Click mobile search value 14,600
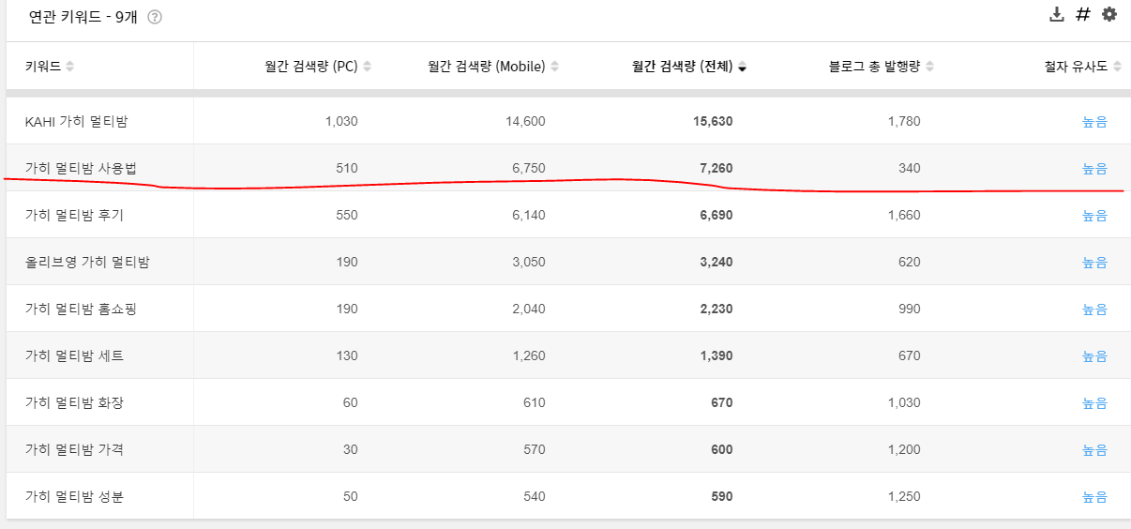This screenshot has width=1131, height=529. tap(526, 121)
